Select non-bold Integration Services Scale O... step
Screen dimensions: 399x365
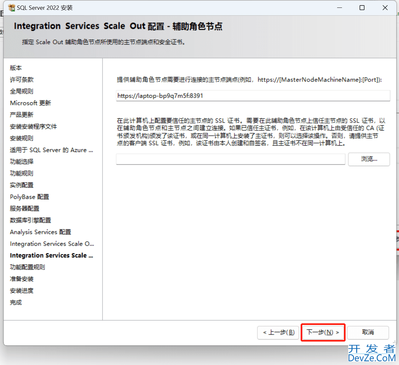pyautogui.click(x=52, y=244)
